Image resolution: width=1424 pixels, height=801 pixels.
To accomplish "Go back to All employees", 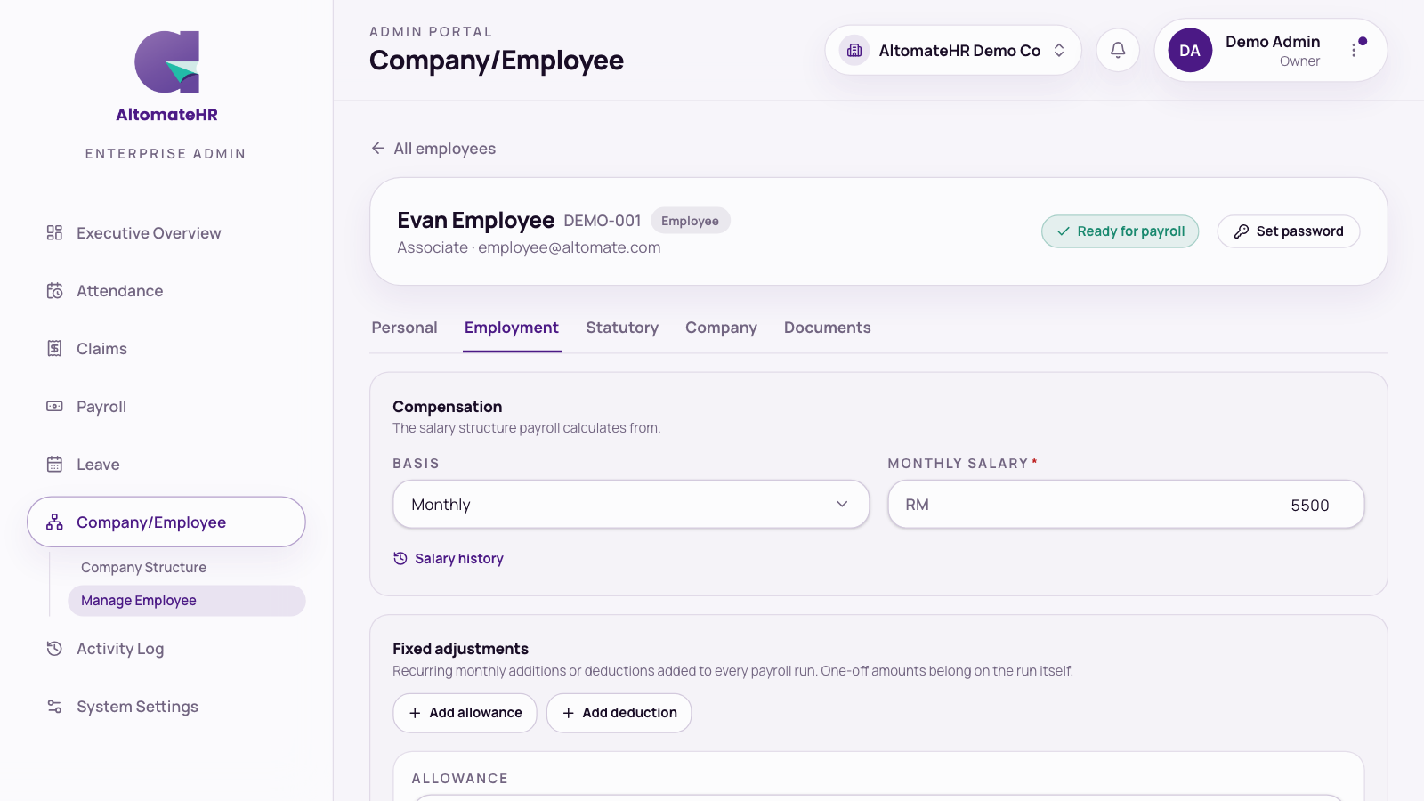I will pos(433,149).
